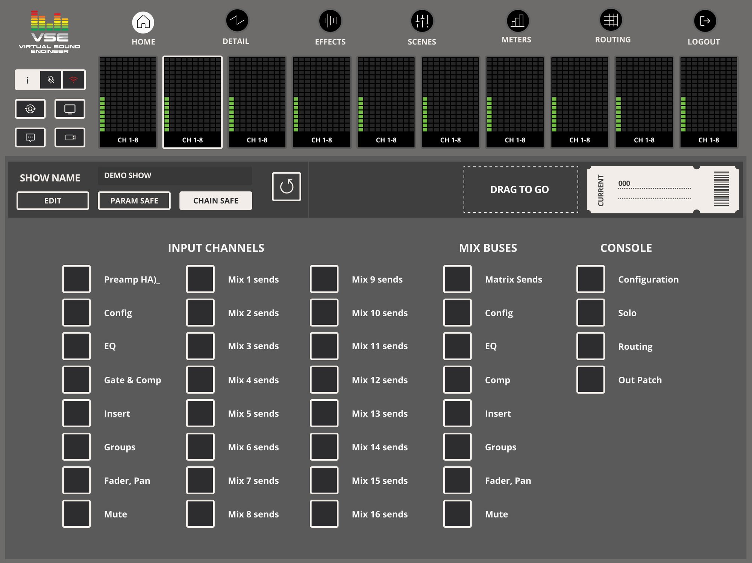The height and width of the screenshot is (563, 752).
Task: Tick the Matrix Sends mix bus checkbox
Action: [457, 279]
